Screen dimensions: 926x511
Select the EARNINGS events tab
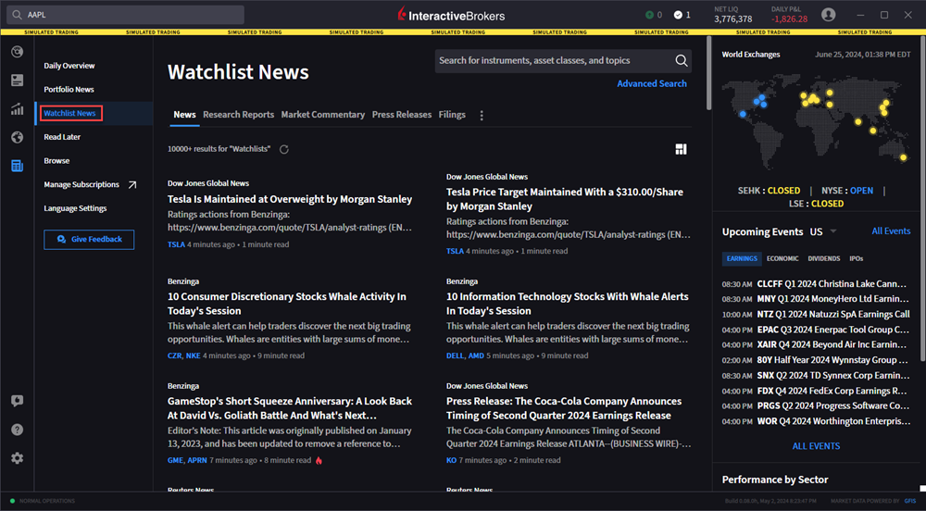(742, 258)
